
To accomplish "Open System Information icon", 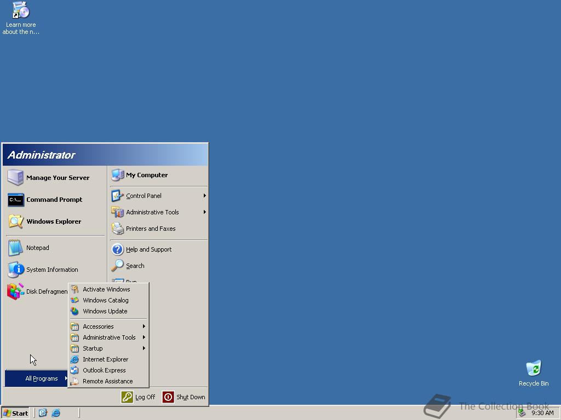I will point(16,270).
